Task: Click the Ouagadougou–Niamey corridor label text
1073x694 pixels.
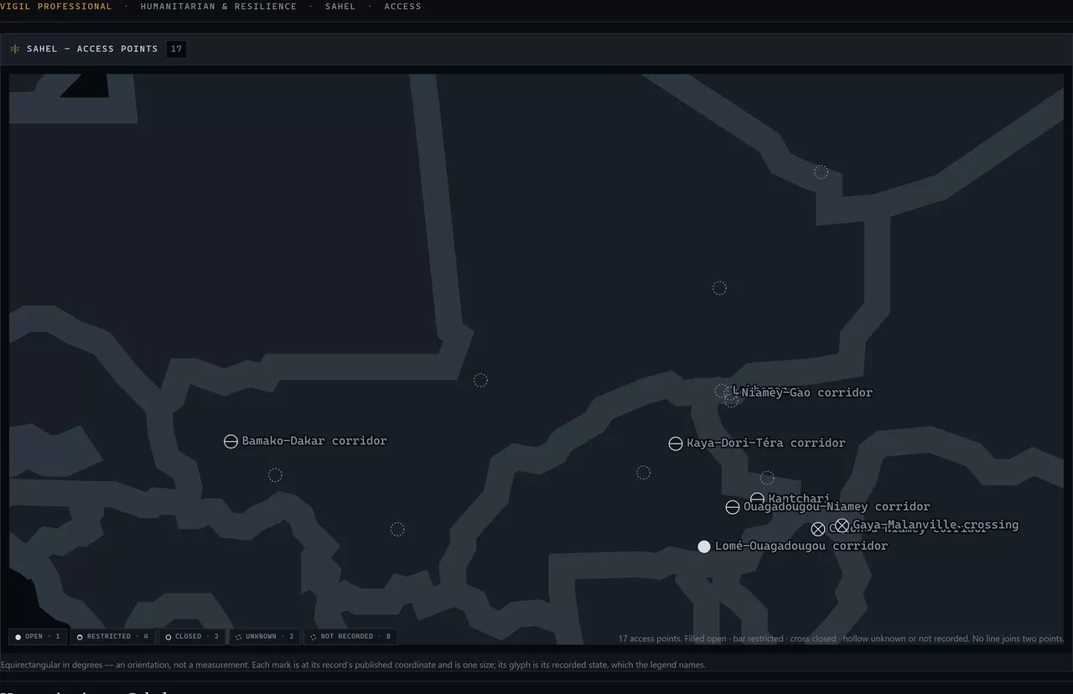Action: tap(837, 506)
